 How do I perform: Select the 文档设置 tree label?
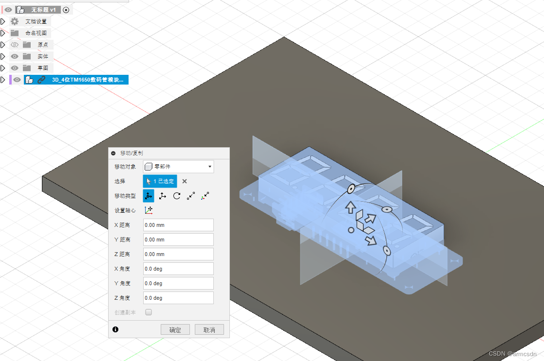click(x=36, y=21)
